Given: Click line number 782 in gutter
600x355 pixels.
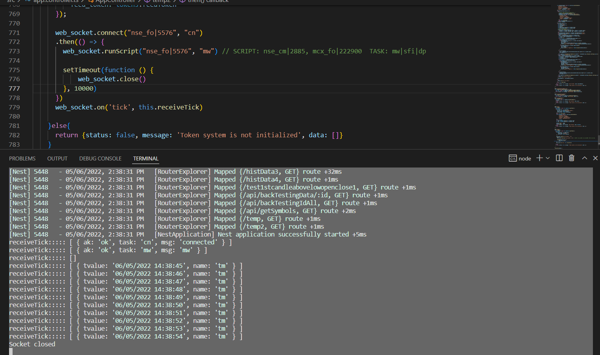Looking at the screenshot, I should 14,135.
